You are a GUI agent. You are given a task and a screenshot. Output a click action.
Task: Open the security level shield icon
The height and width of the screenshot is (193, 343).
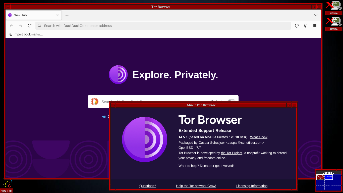click(x=297, y=26)
